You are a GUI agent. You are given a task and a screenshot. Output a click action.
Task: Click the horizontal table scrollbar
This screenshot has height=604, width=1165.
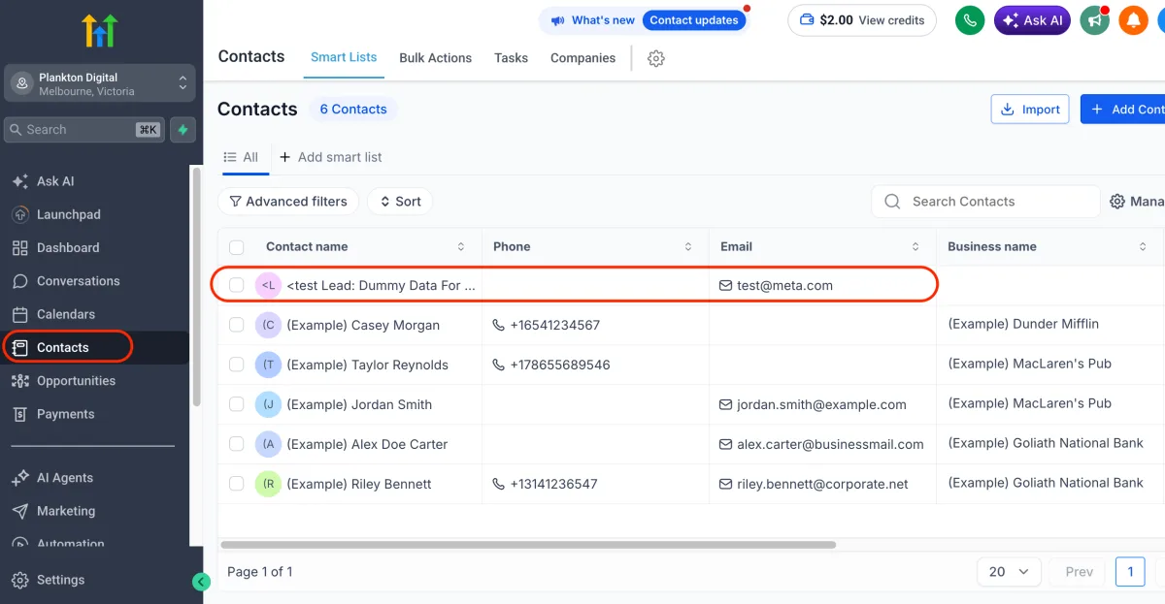coord(528,545)
